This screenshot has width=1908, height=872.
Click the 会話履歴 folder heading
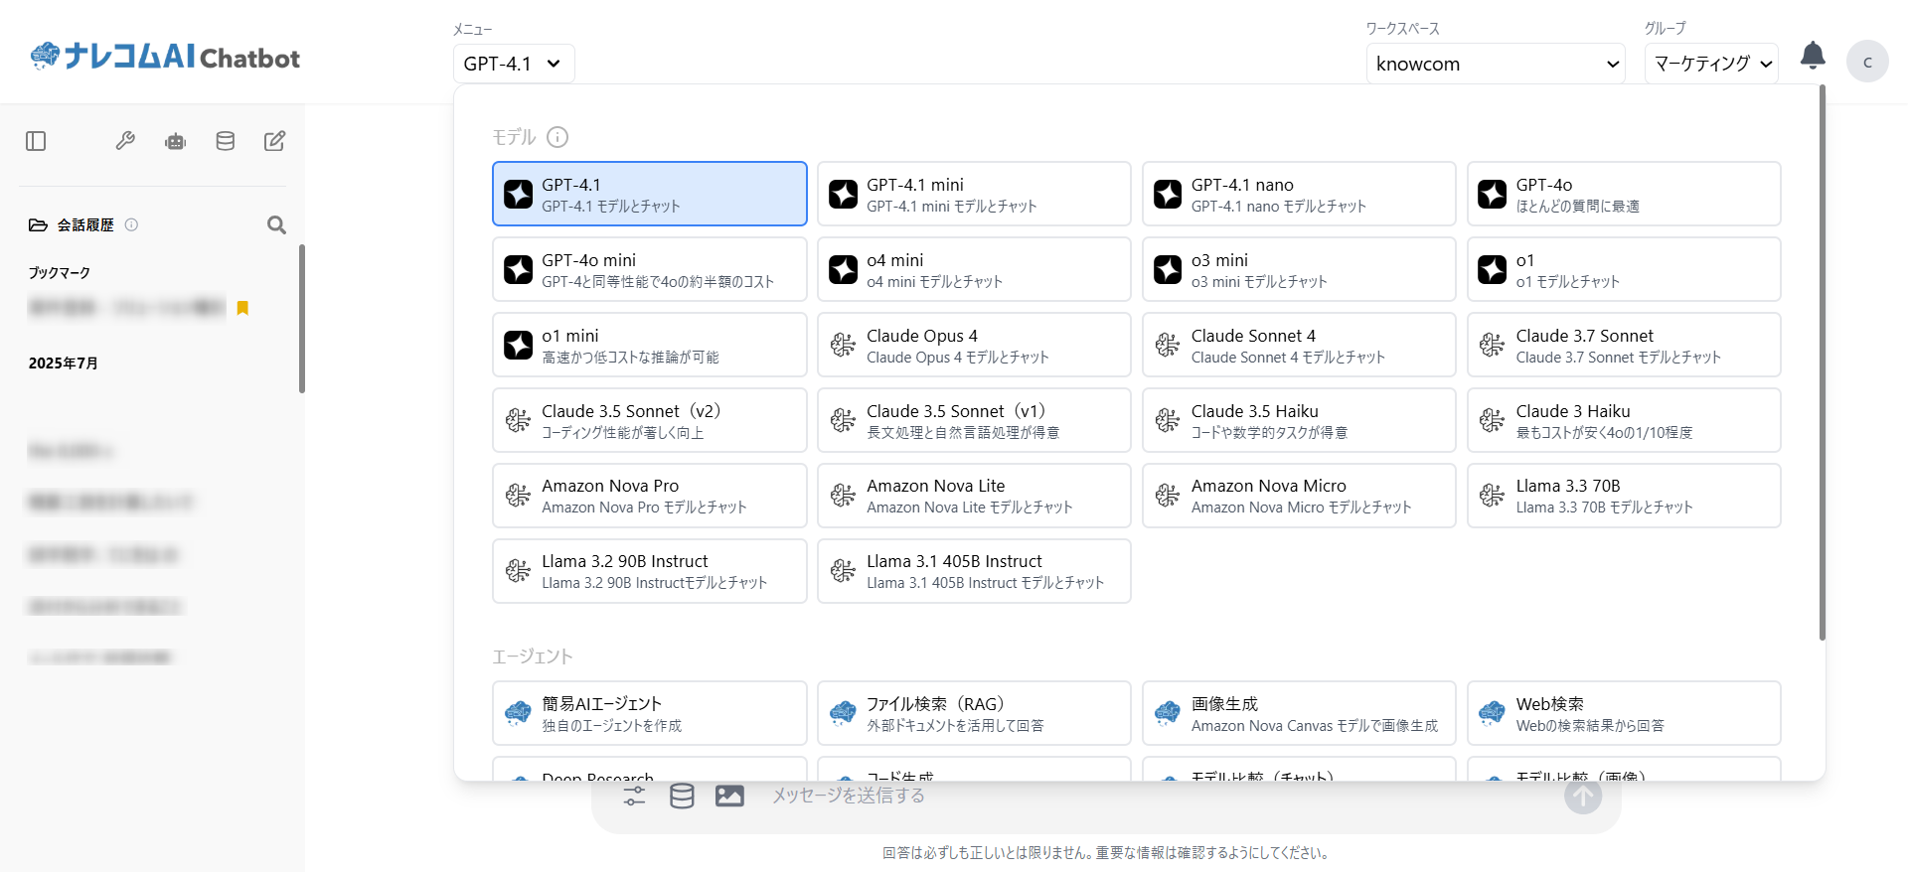tap(72, 225)
